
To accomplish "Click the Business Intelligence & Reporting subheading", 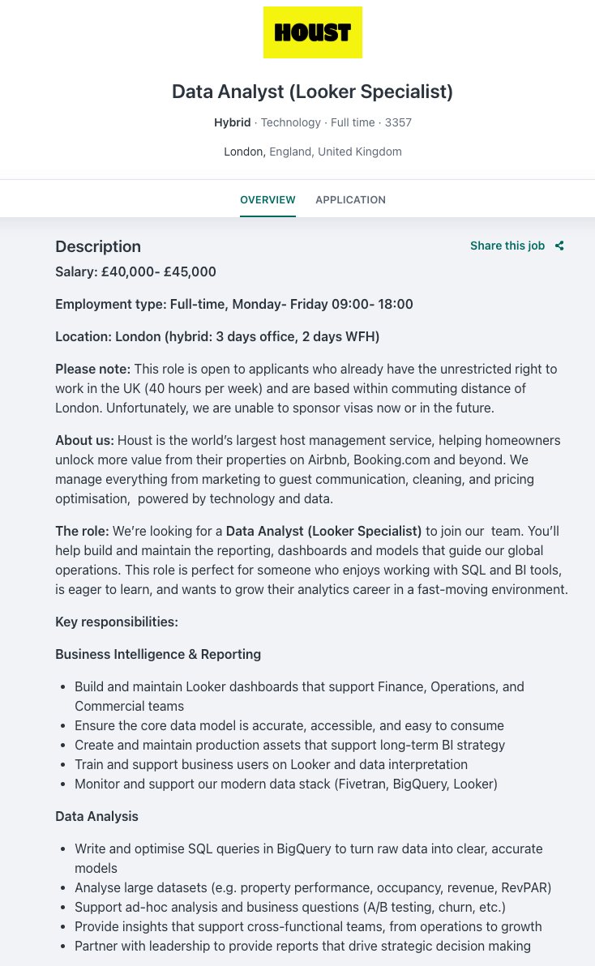I will (x=158, y=654).
